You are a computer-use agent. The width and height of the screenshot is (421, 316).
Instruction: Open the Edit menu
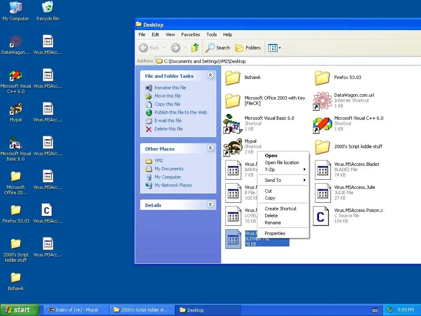coord(155,35)
